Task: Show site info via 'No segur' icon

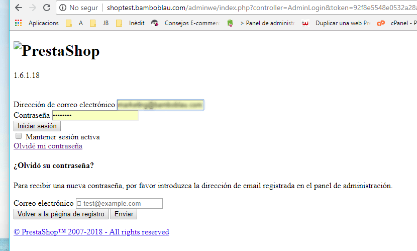Action: 63,8
